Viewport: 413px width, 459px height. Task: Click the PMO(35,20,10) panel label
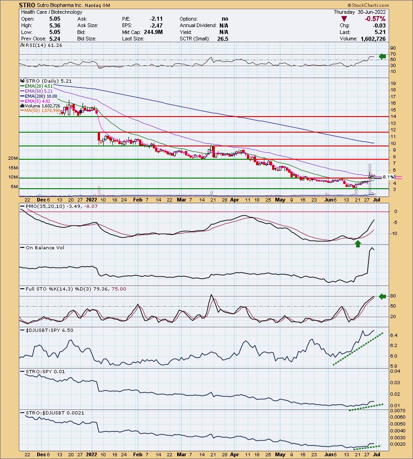pyautogui.click(x=61, y=206)
